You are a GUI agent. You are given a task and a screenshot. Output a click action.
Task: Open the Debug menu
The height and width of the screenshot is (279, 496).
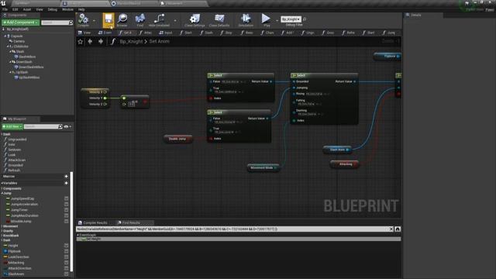point(52,9)
